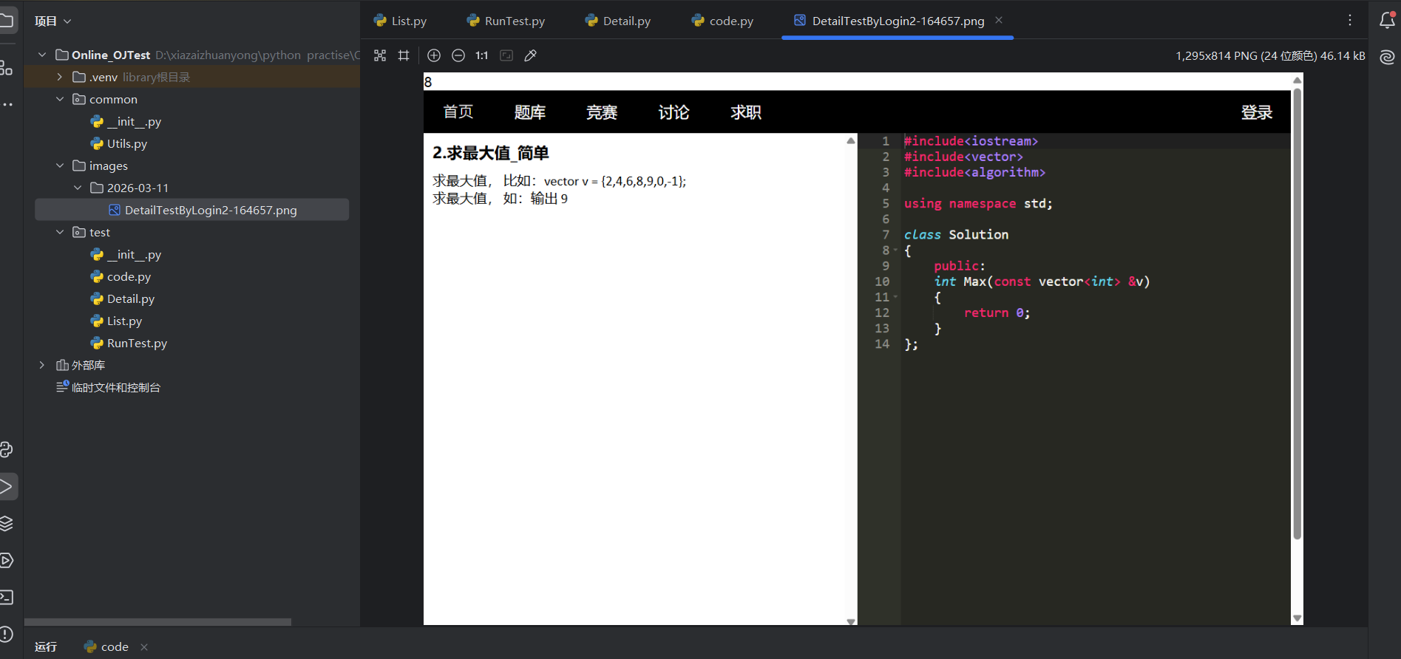The image size is (1401, 659).
Task: Show more tool windows ellipsis
Action: tap(7, 105)
